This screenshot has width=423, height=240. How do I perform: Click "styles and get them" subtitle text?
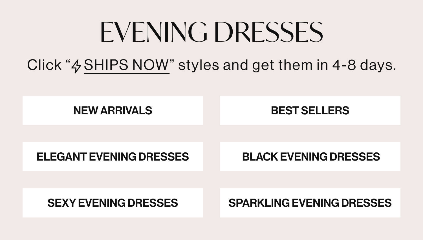pyautogui.click(x=245, y=65)
